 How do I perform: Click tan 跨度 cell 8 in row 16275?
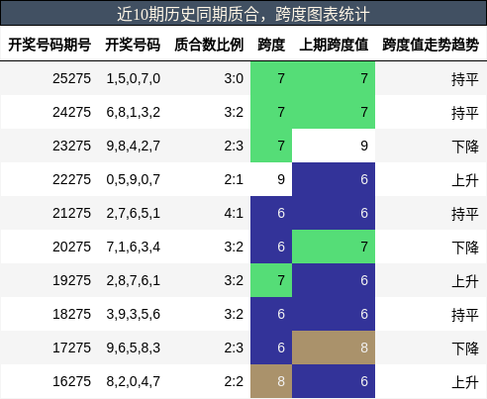[271, 381]
